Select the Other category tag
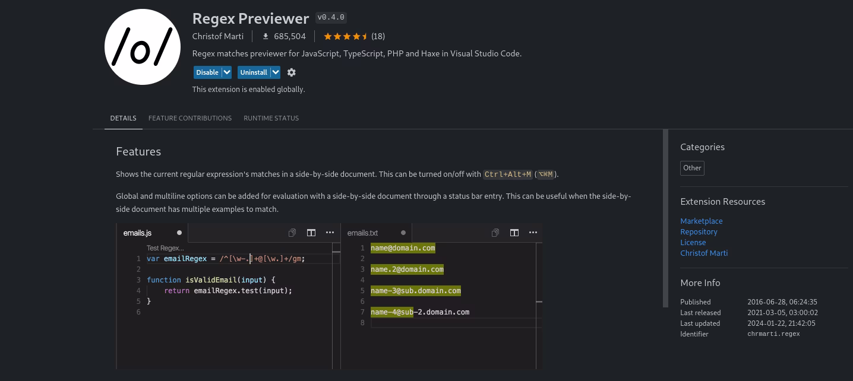 click(692, 168)
